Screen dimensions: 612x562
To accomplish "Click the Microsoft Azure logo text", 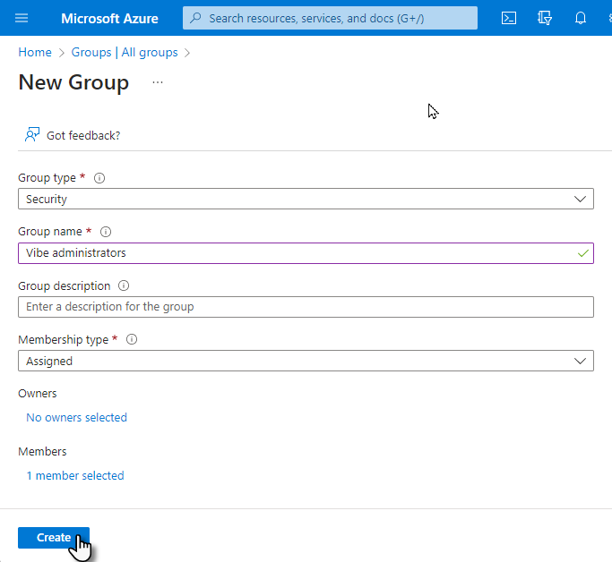I will [x=109, y=18].
